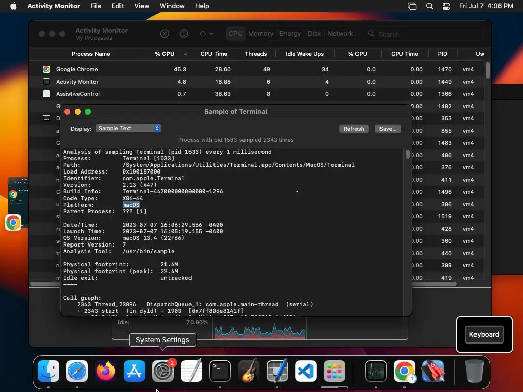Open the Edit menu
This screenshot has height=392, width=523.
click(x=118, y=6)
